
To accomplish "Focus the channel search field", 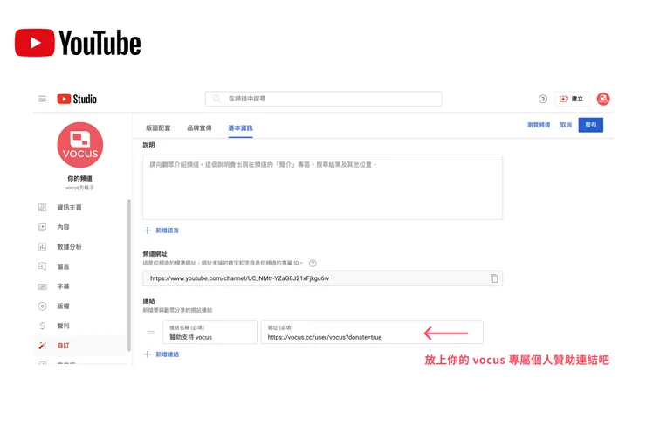I will 323,99.
